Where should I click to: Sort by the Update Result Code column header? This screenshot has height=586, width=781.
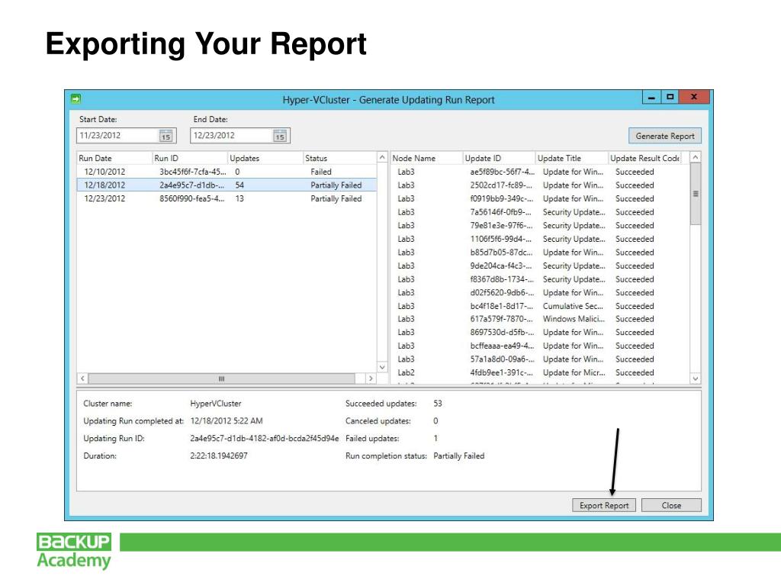pyautogui.click(x=644, y=158)
